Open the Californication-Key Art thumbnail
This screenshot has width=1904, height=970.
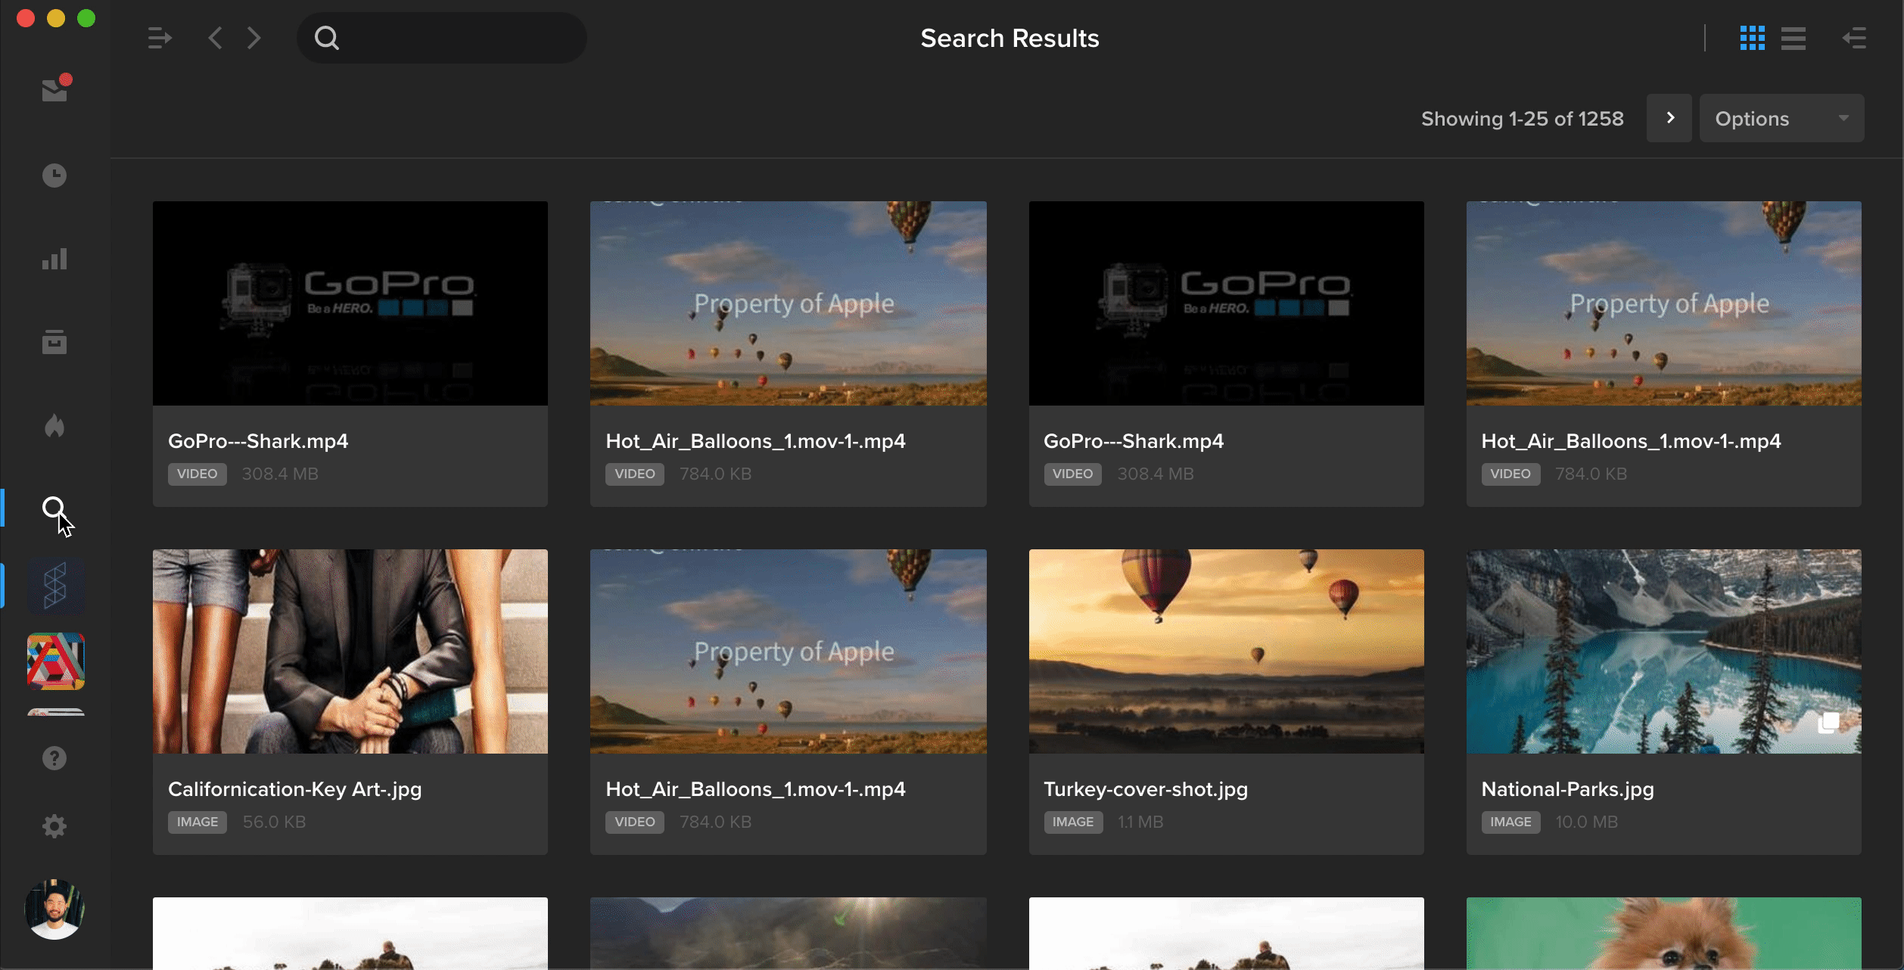(350, 651)
